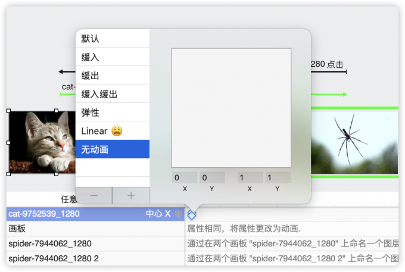The width and height of the screenshot is (405, 272).
Task: Choose the 缓入缓出 easing preset
Action: [x=113, y=94]
